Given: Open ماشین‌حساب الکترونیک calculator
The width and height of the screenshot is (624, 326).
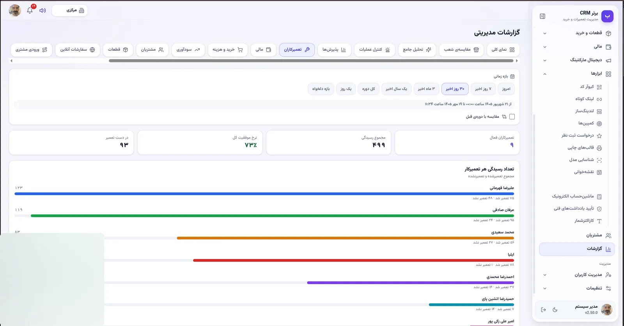Looking at the screenshot, I should 577,197.
